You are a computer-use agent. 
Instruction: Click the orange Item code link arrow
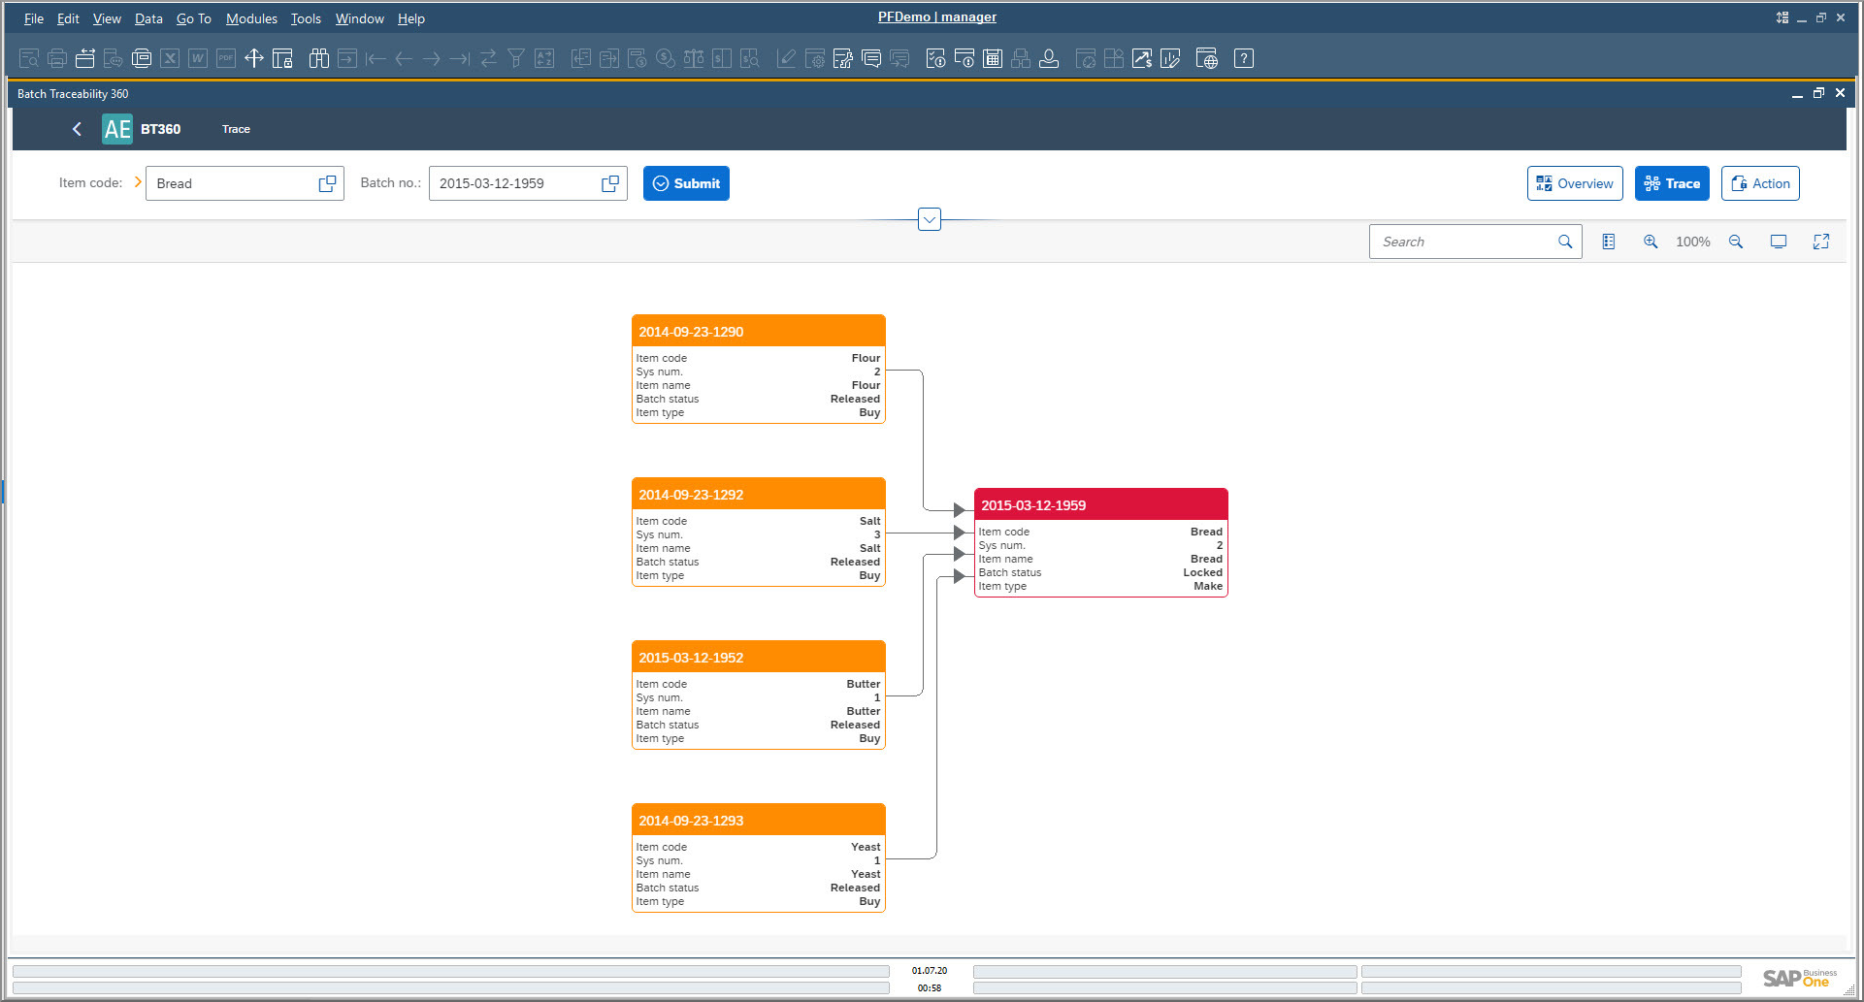tap(137, 182)
